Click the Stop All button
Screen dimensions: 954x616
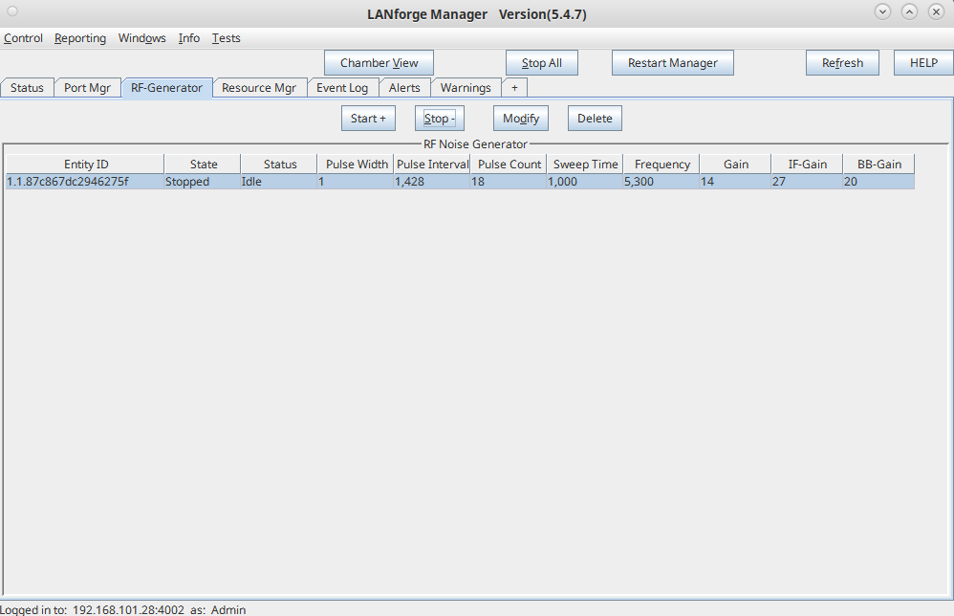541,63
